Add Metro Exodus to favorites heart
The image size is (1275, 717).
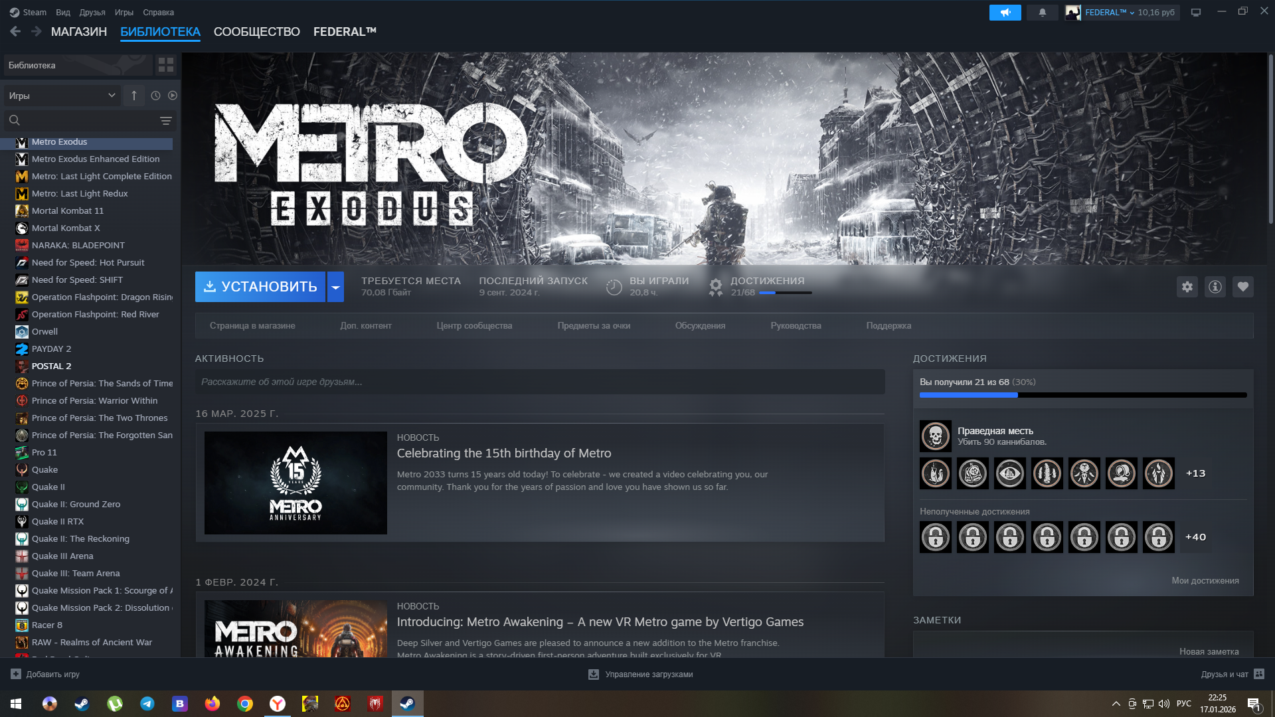pos(1242,287)
